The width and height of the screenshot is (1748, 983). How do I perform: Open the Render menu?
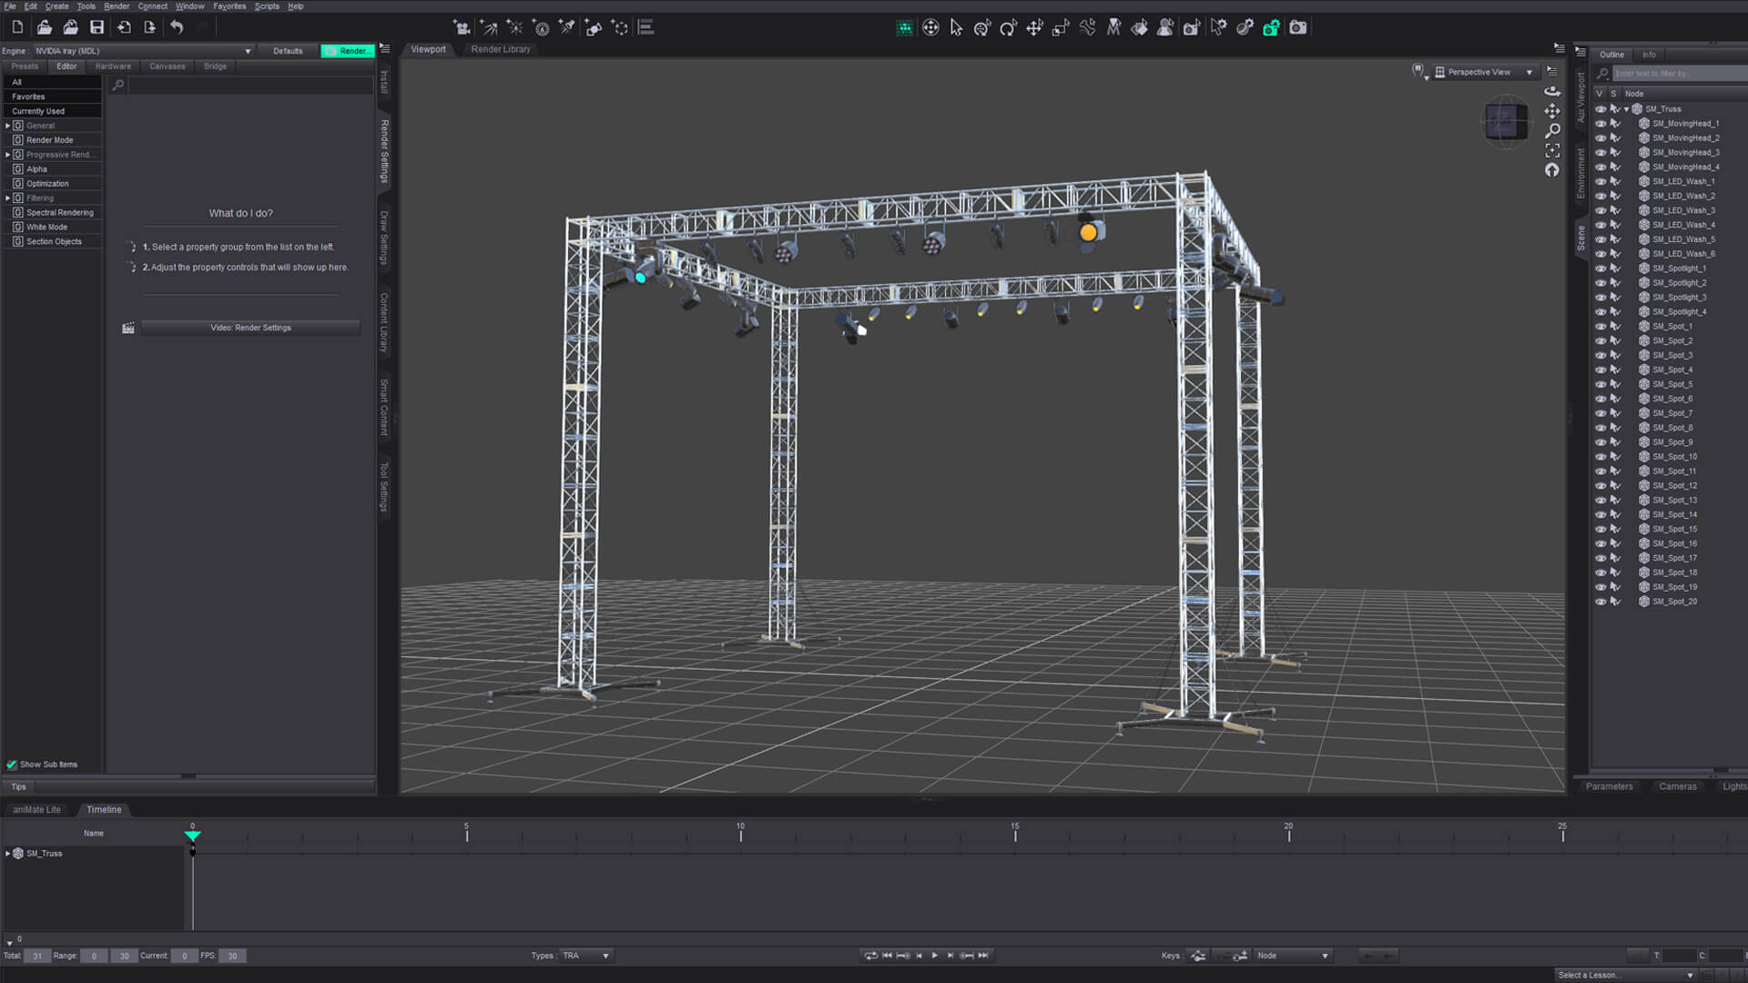click(x=117, y=6)
